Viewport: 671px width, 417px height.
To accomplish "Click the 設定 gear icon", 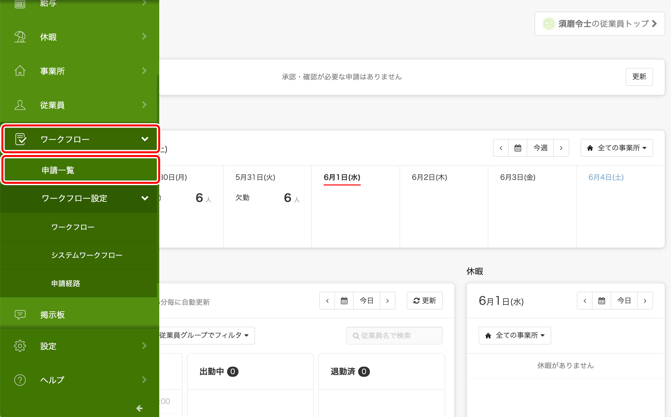I will coord(20,346).
